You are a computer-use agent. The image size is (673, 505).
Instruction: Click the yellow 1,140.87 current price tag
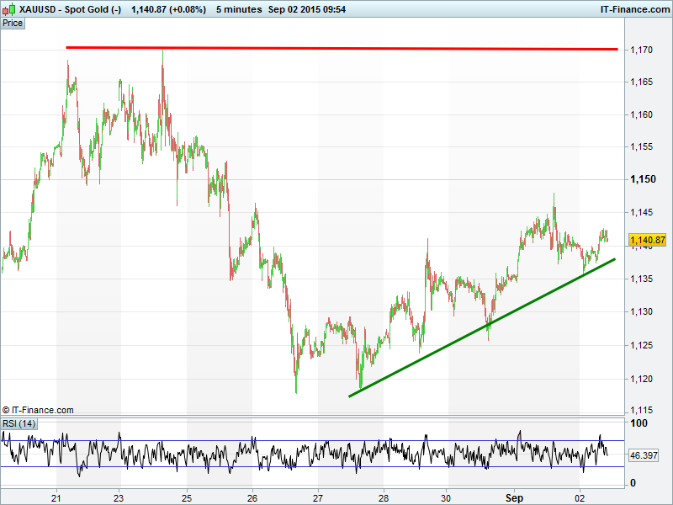pos(648,239)
